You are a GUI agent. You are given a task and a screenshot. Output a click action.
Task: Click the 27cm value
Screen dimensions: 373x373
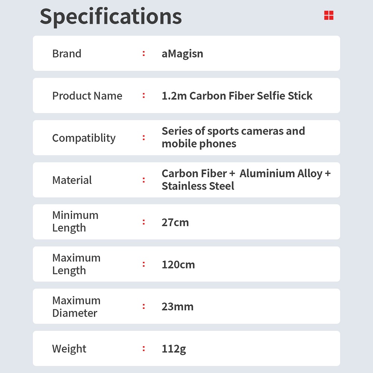point(175,222)
